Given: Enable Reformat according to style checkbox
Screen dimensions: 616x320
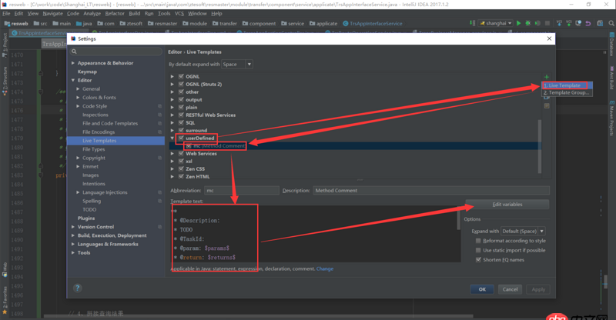Looking at the screenshot, I should point(479,241).
